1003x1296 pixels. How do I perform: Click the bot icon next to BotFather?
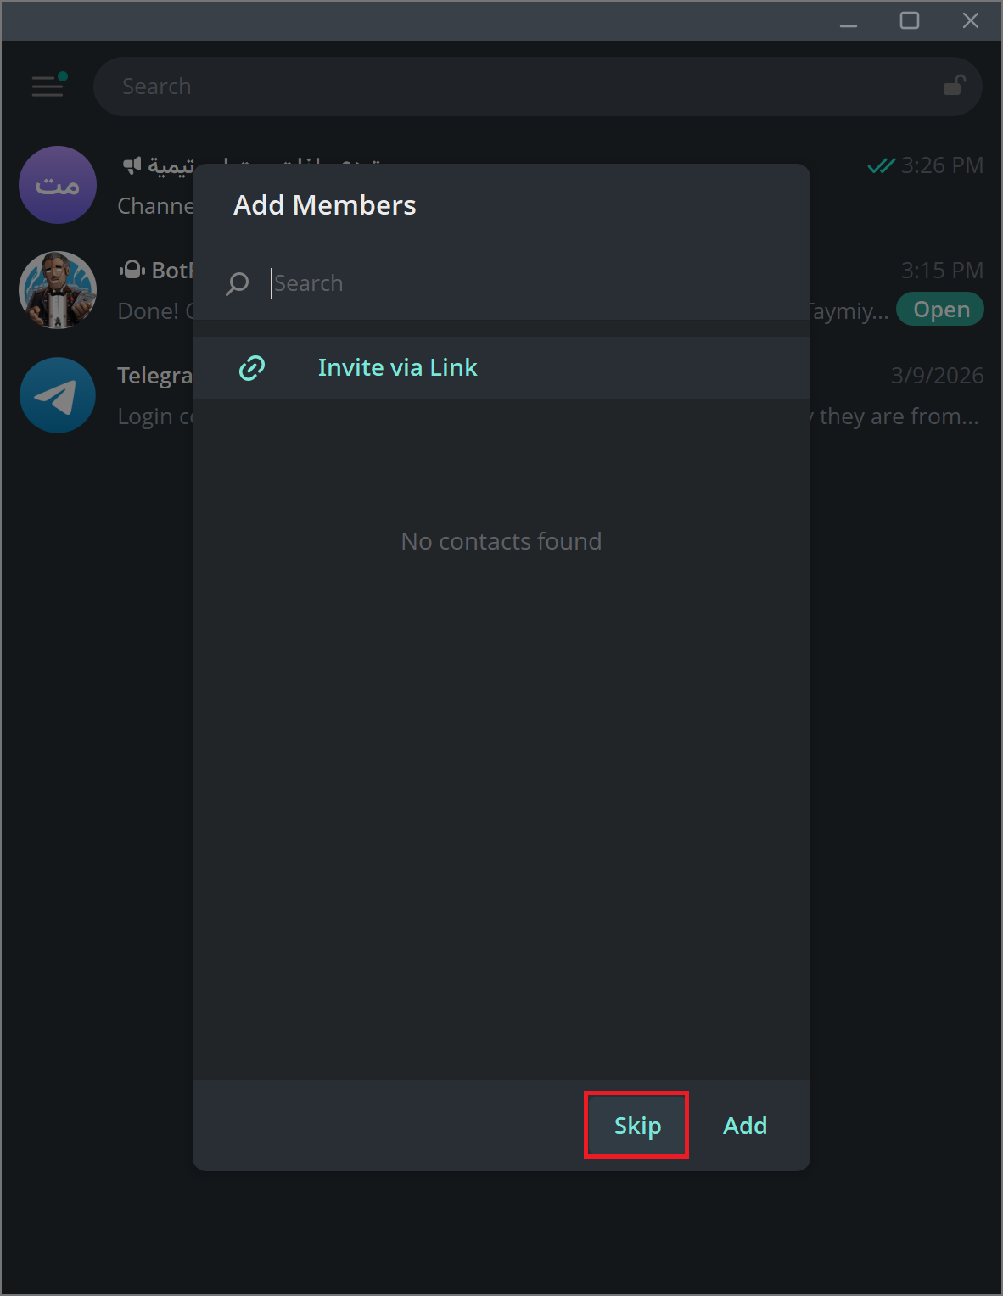[133, 270]
